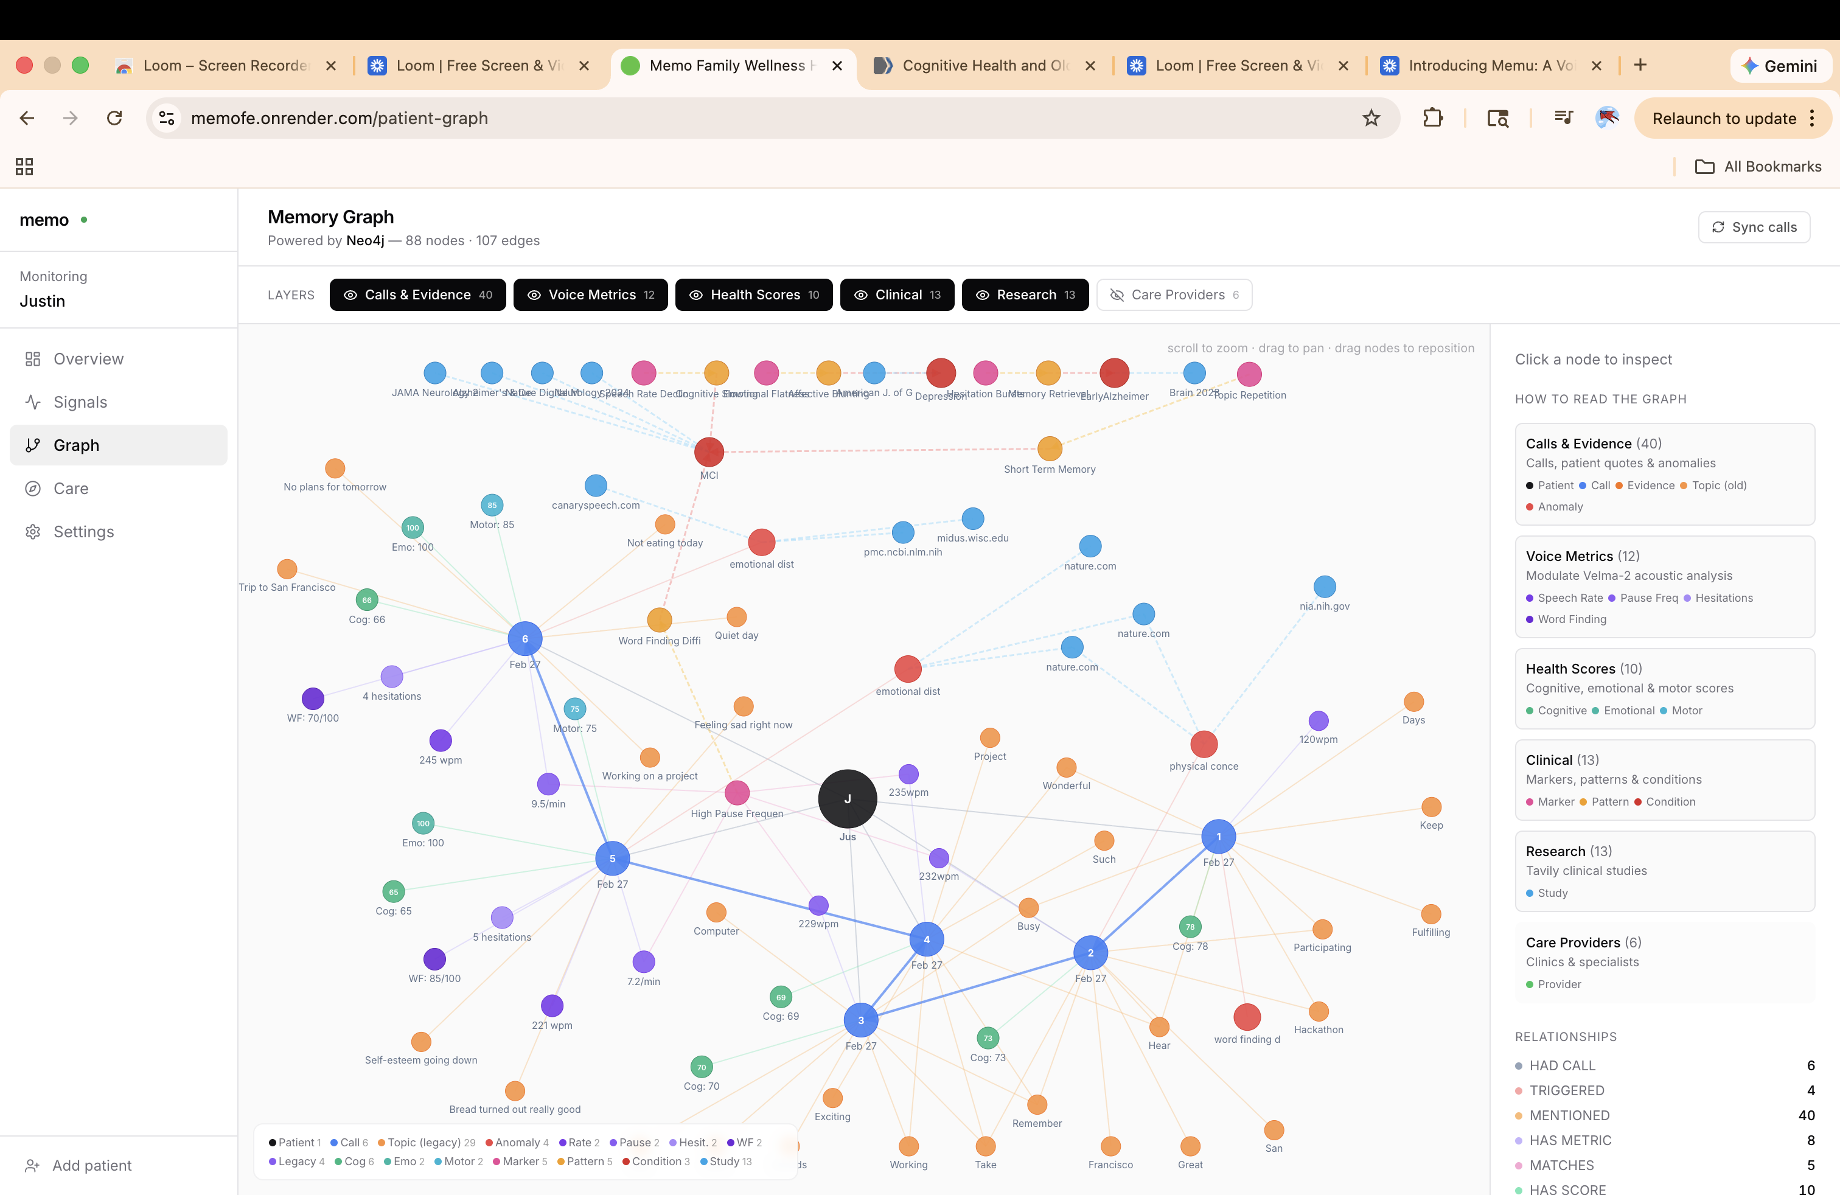This screenshot has width=1840, height=1195.
Task: Open the Chrome extensions puzzle icon
Action: (1432, 118)
